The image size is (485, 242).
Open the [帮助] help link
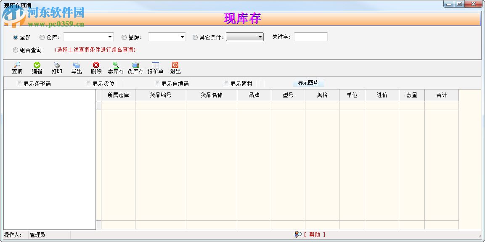(x=313, y=235)
